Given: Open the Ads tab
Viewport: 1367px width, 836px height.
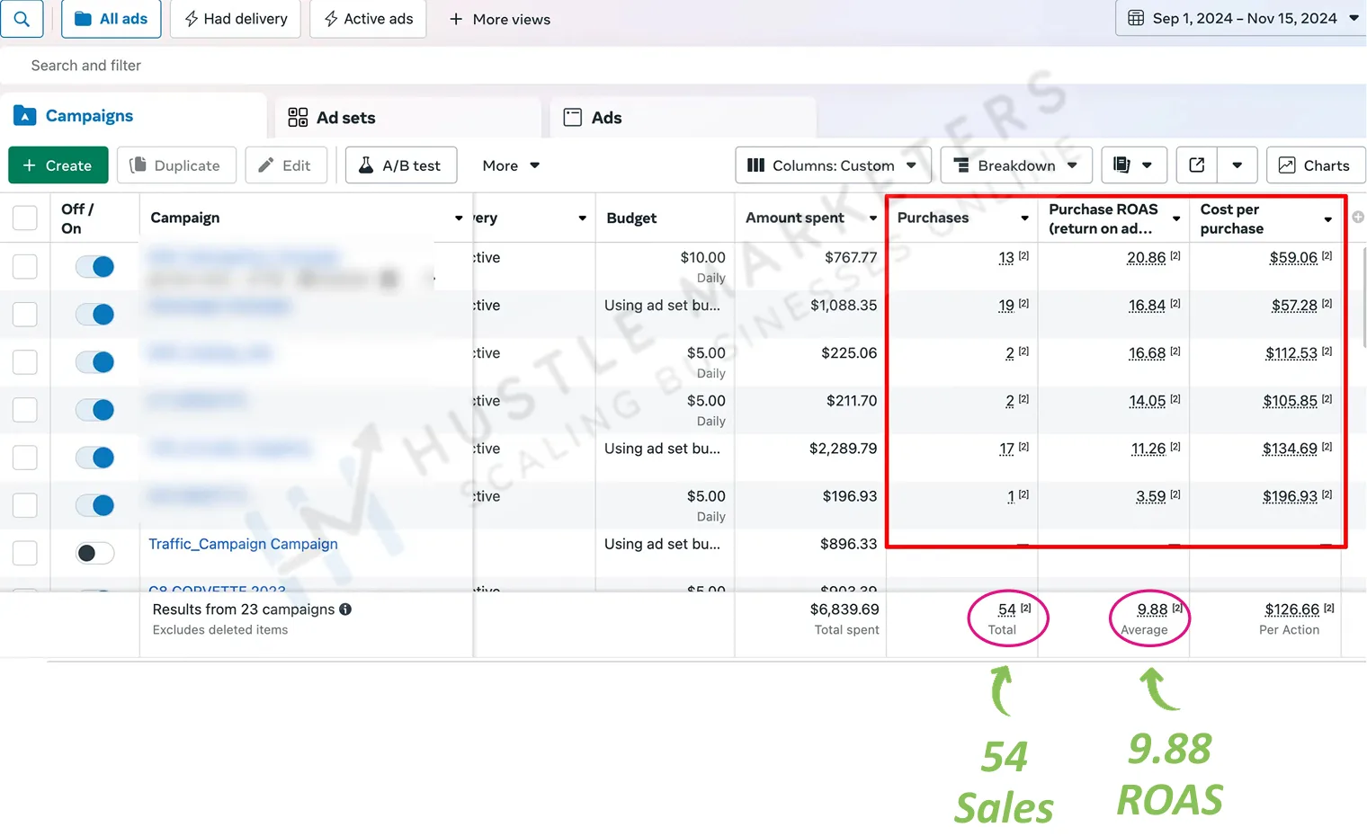Looking at the screenshot, I should pos(683,118).
